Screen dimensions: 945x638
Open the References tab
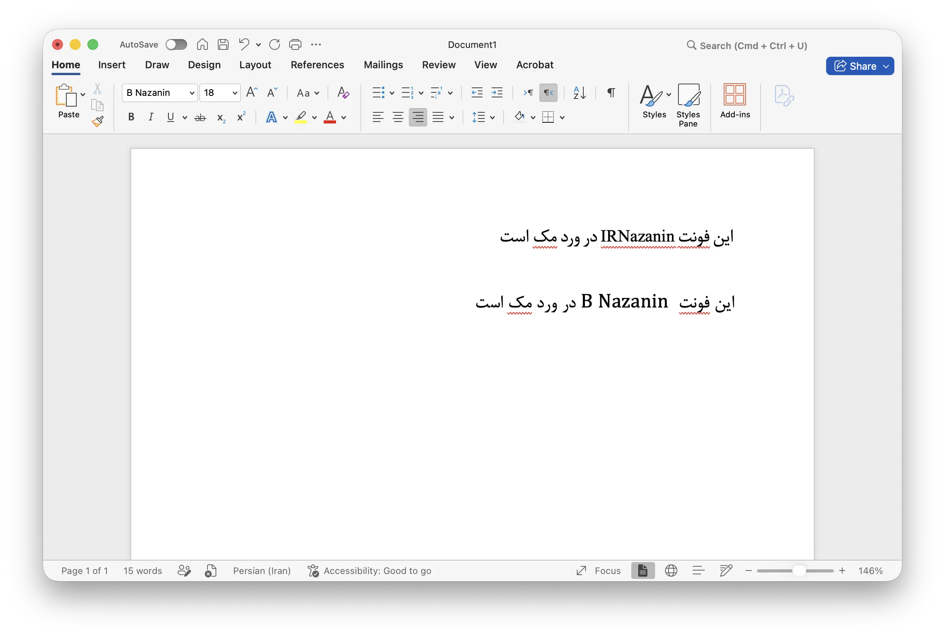pos(317,65)
